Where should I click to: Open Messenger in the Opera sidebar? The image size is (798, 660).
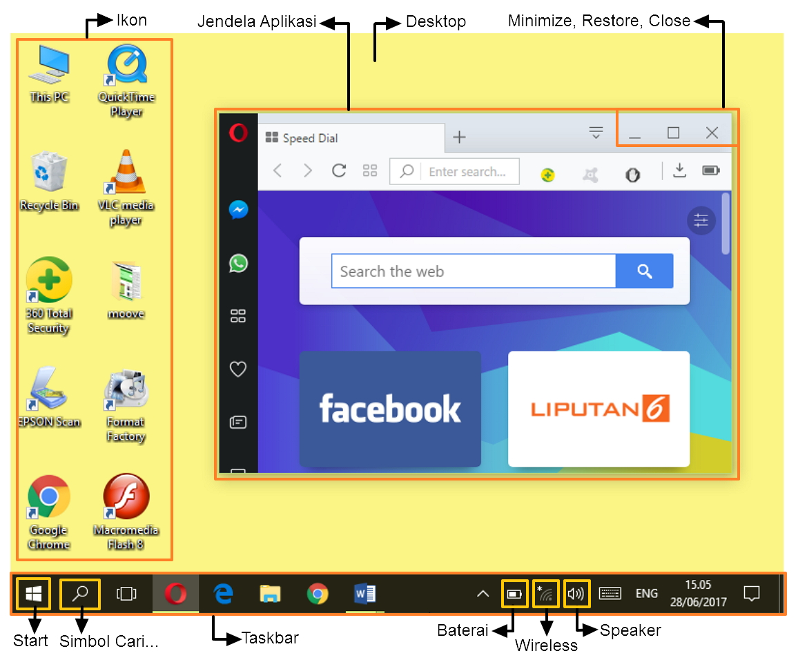tap(238, 210)
